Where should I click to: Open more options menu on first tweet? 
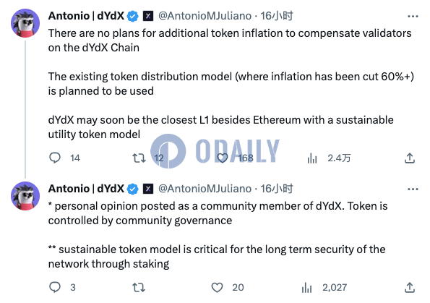(x=413, y=17)
